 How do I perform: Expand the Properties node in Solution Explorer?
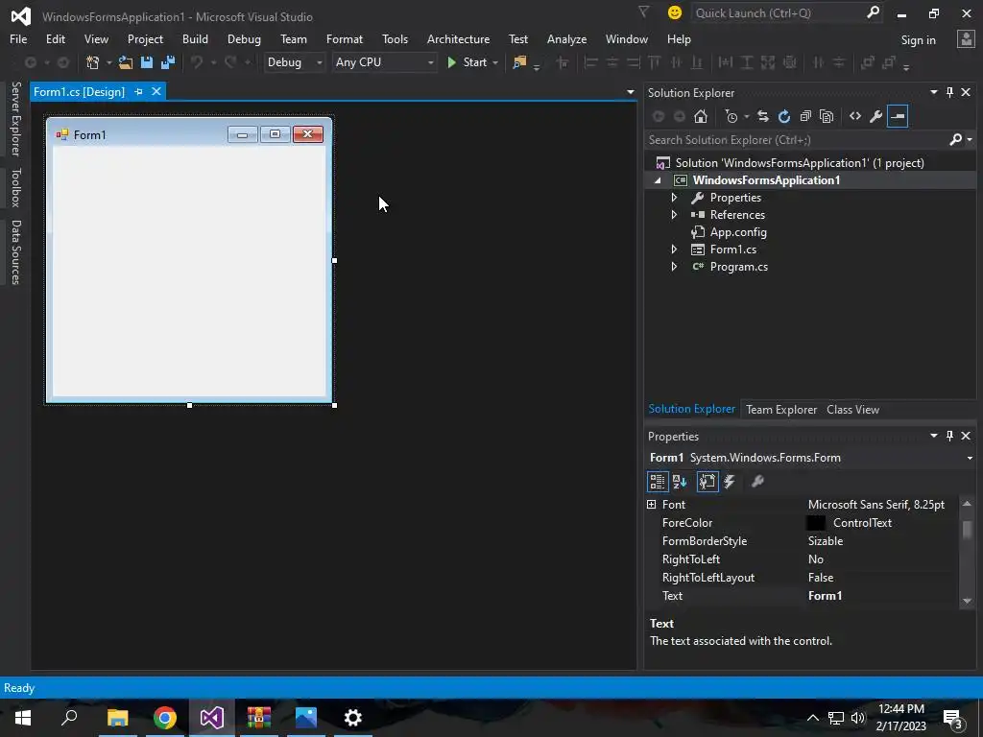tap(674, 198)
